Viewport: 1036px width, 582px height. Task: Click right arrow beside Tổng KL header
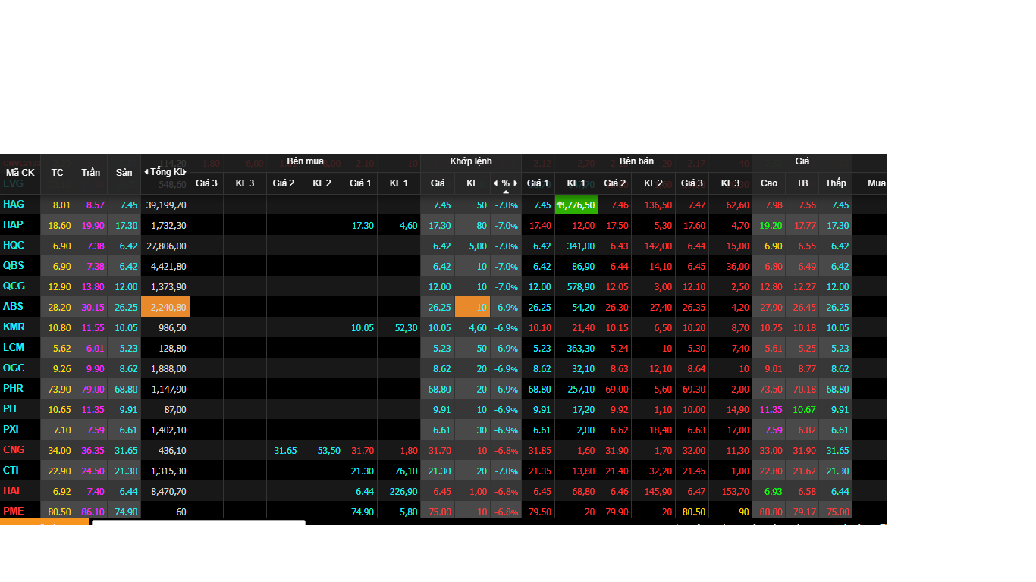pos(184,172)
